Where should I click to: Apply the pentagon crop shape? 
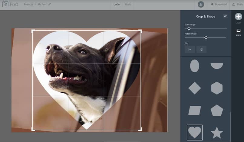pos(217,110)
